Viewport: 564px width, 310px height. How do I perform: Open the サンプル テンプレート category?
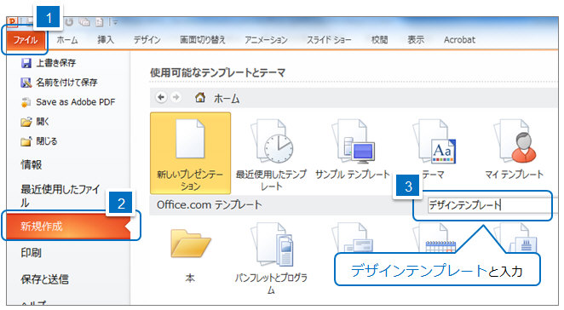click(x=353, y=150)
